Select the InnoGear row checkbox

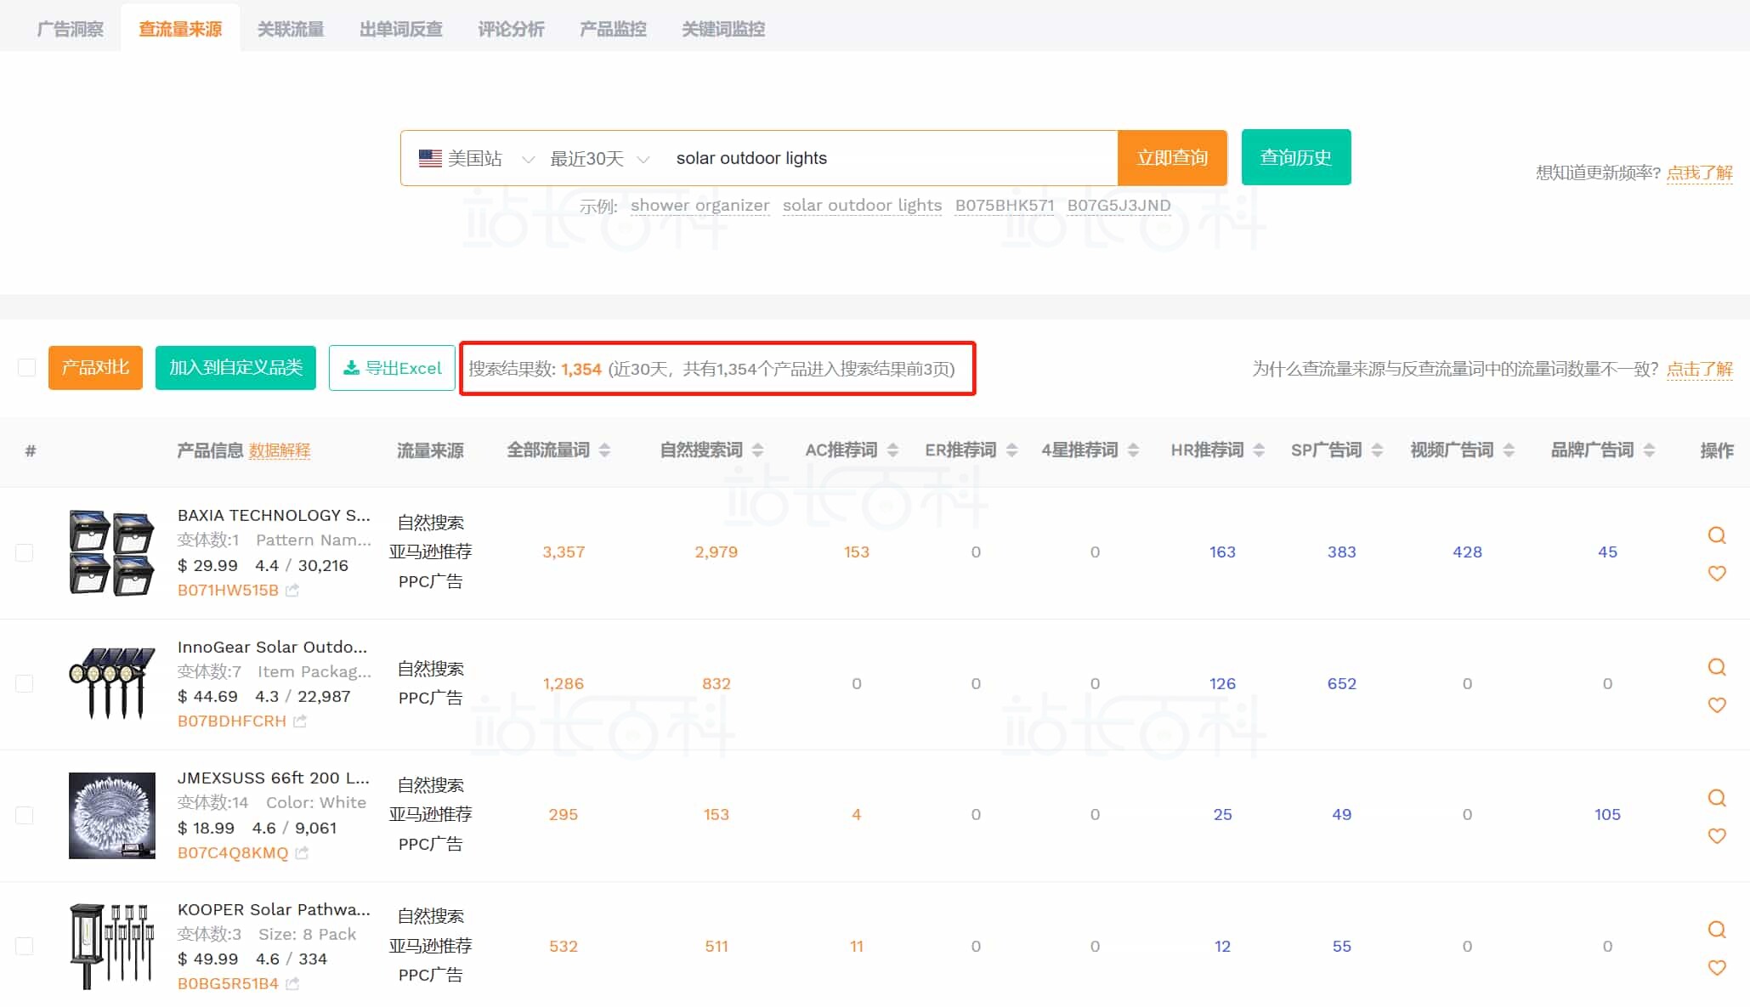[x=25, y=682]
